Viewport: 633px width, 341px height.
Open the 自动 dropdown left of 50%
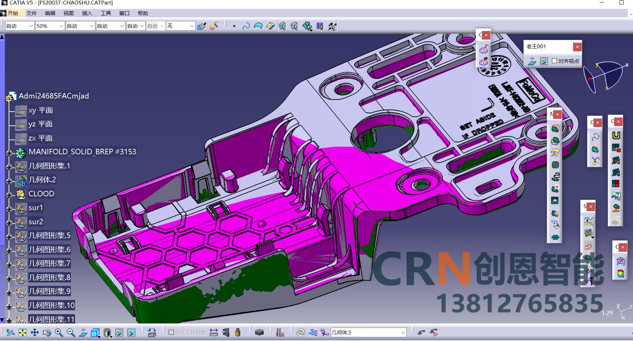20,26
